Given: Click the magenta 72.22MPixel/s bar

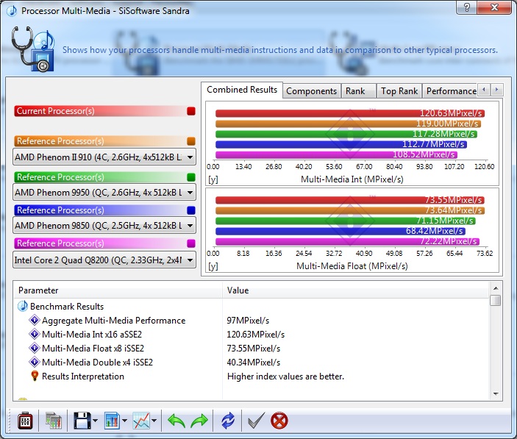Looking at the screenshot, I should tap(347, 242).
